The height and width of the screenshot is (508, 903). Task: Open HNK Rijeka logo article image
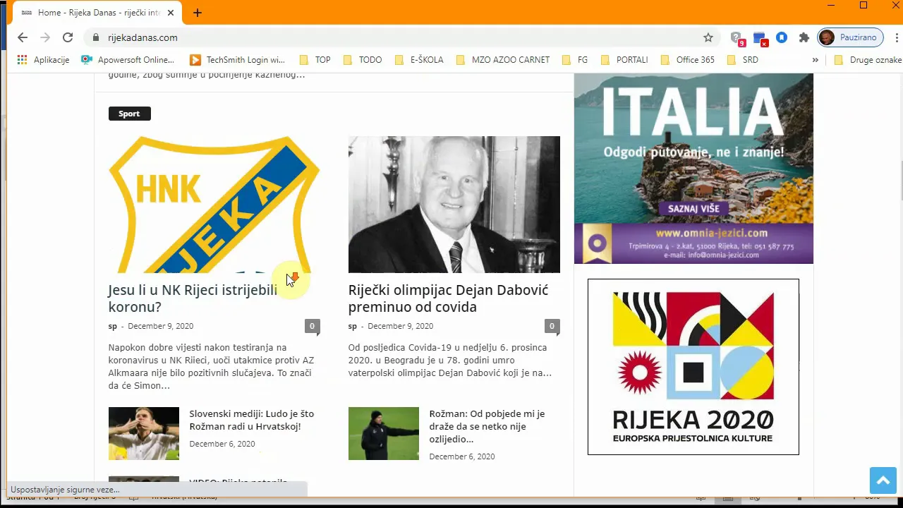point(214,205)
